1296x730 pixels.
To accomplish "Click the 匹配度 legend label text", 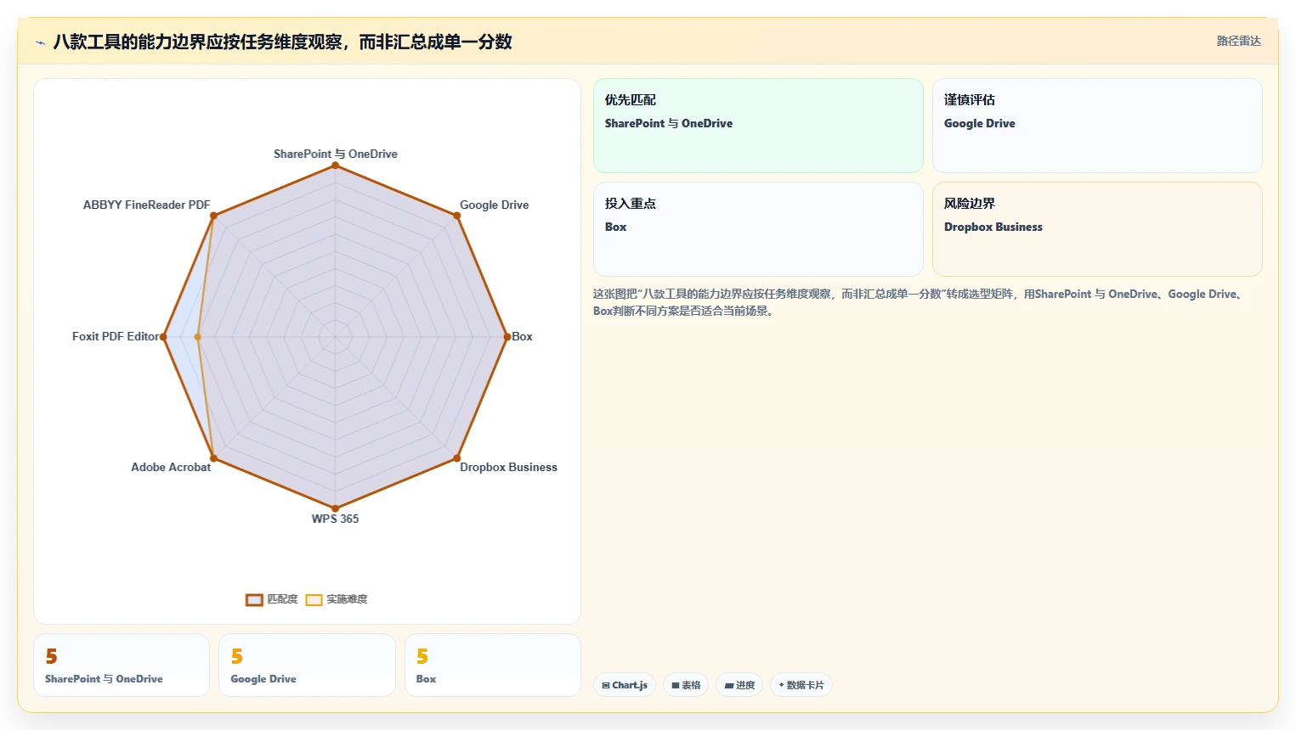I will coord(282,599).
